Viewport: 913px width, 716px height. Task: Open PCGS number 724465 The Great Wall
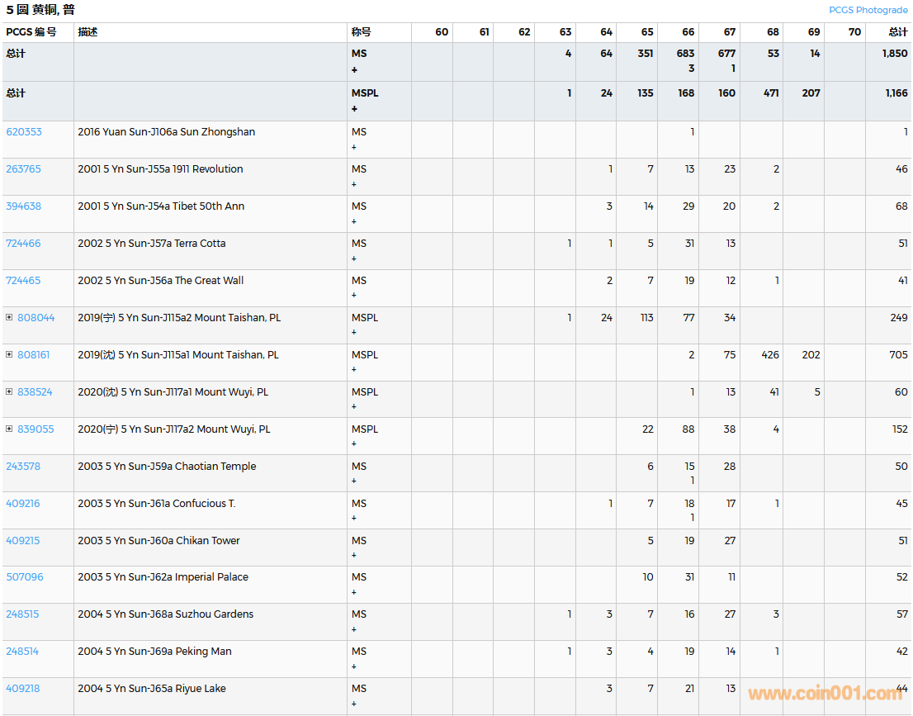click(x=23, y=281)
